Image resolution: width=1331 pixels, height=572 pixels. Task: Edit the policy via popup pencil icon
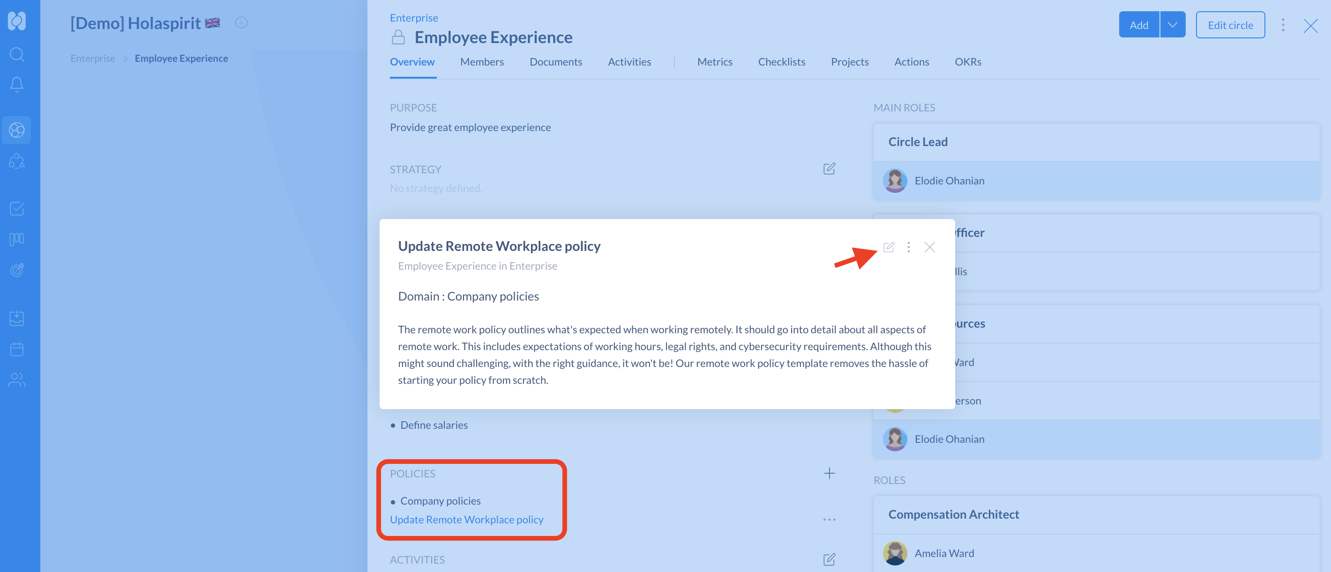pos(889,247)
